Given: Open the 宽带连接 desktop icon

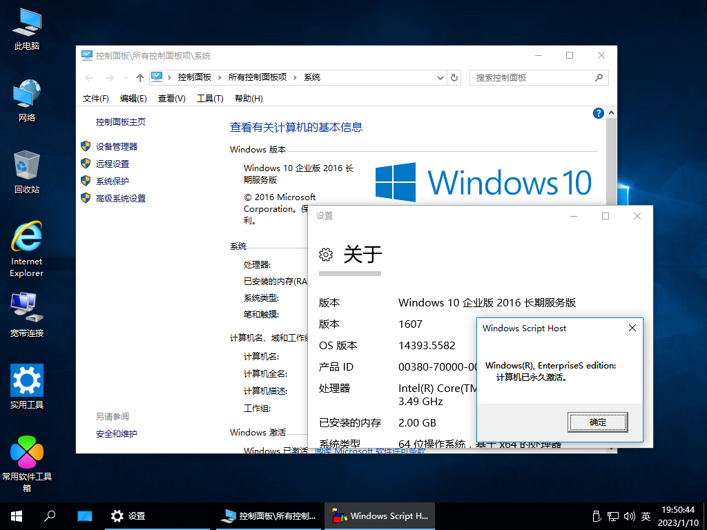Looking at the screenshot, I should click(27, 315).
